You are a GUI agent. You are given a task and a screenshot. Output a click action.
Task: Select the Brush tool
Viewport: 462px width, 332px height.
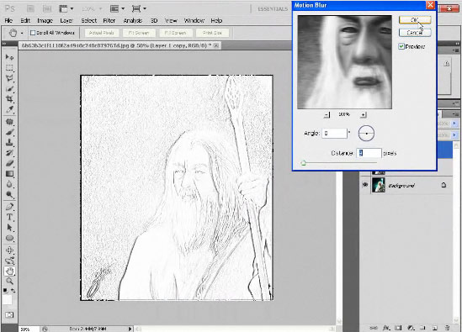point(9,132)
